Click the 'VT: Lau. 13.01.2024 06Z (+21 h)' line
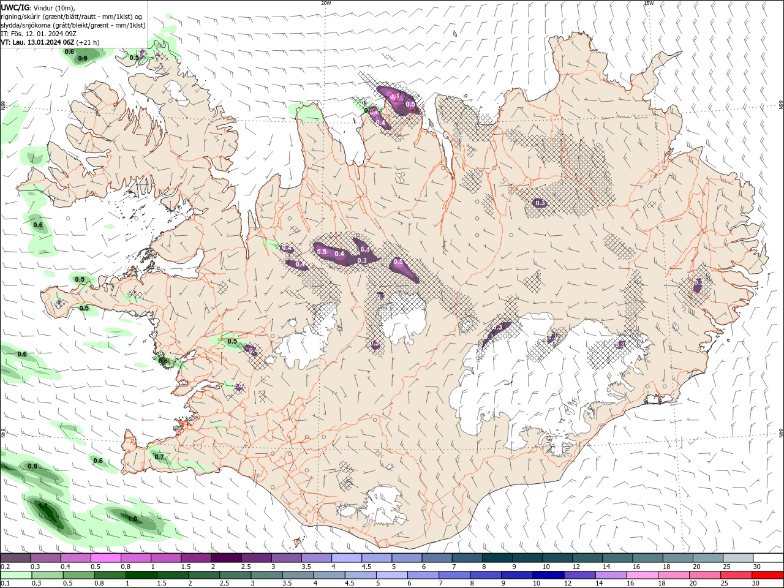The image size is (784, 588). [x=50, y=42]
